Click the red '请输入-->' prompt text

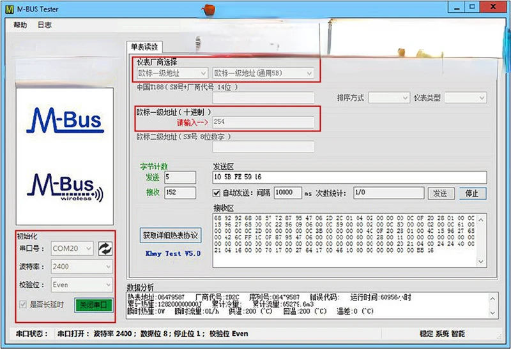pos(193,123)
